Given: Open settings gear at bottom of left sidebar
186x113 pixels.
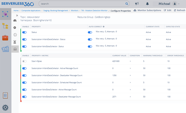Looking at the screenshot, I should coord(5,108).
